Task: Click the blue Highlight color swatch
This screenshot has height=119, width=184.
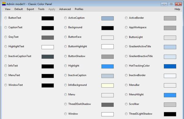Action: (x=108, y=66)
